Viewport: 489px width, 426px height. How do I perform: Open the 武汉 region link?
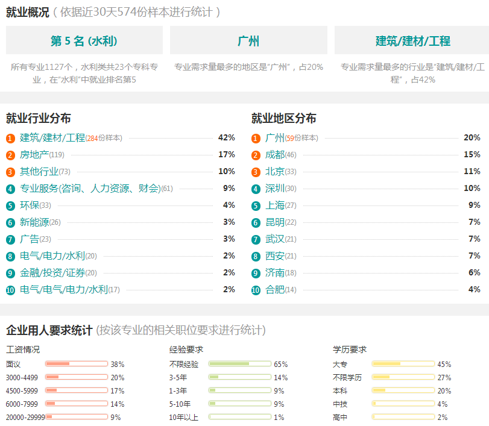[275, 239]
